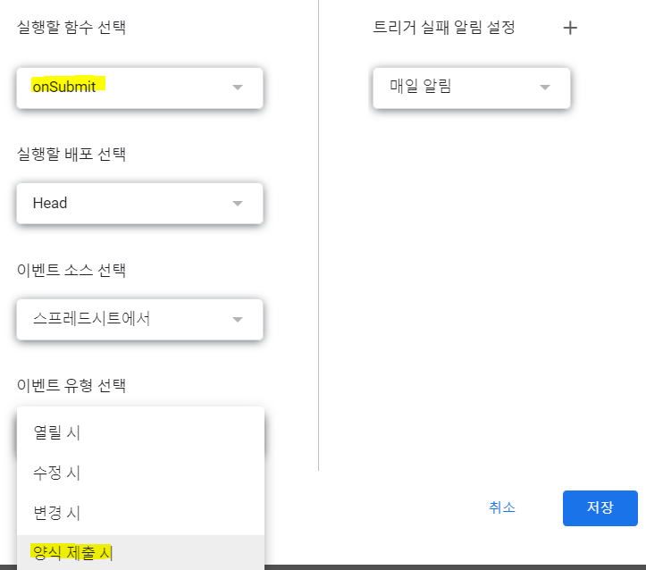Choose the 열릴 시 event type

click(x=140, y=432)
